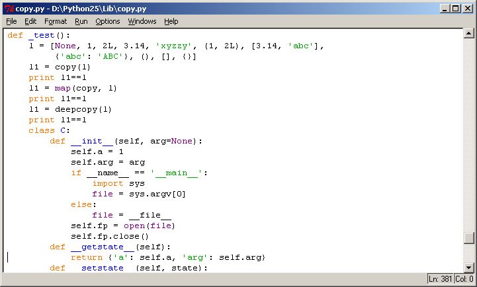The width and height of the screenshot is (477, 287).
Task: Click the 'Col: 0' status bar entry
Action: point(464,279)
